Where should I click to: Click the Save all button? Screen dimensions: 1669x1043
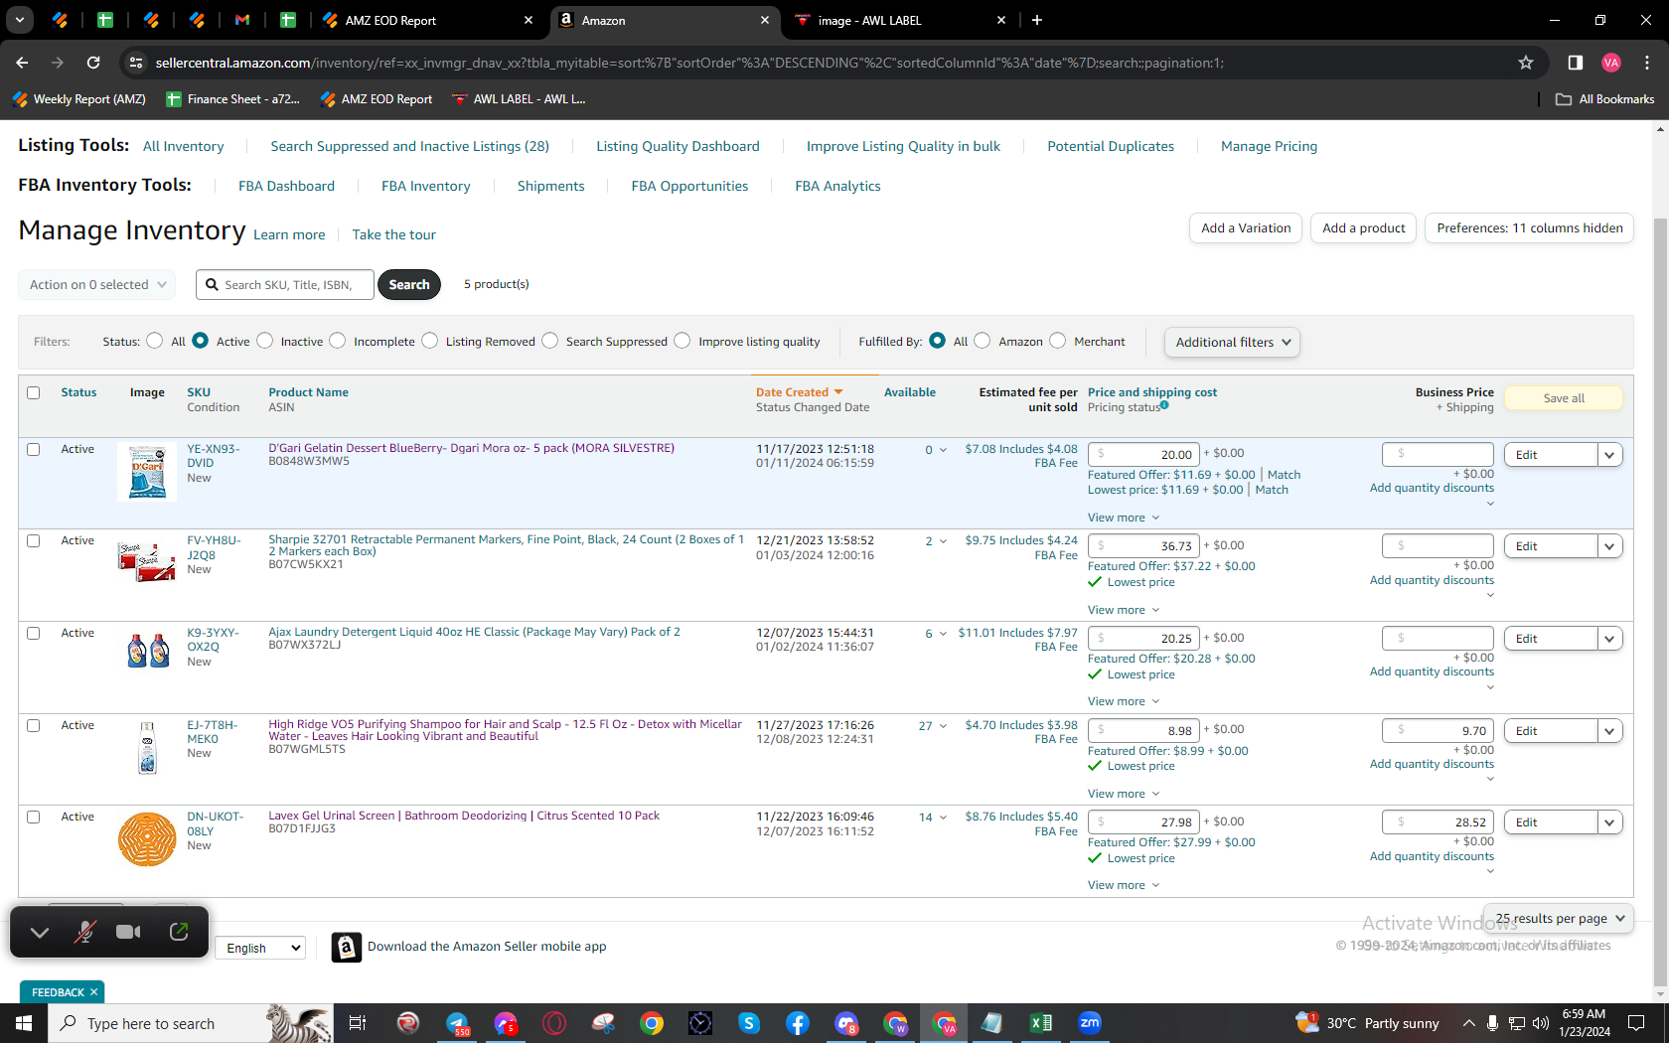click(1564, 398)
